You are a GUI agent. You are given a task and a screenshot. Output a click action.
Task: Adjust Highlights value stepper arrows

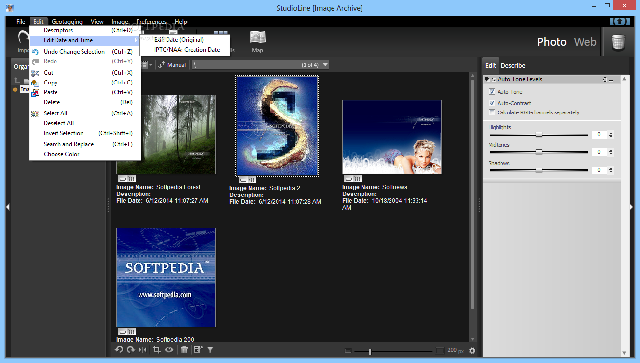[x=611, y=135]
